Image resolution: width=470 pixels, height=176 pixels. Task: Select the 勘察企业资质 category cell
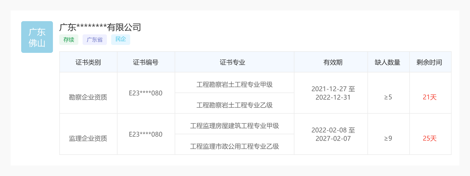pyautogui.click(x=88, y=97)
